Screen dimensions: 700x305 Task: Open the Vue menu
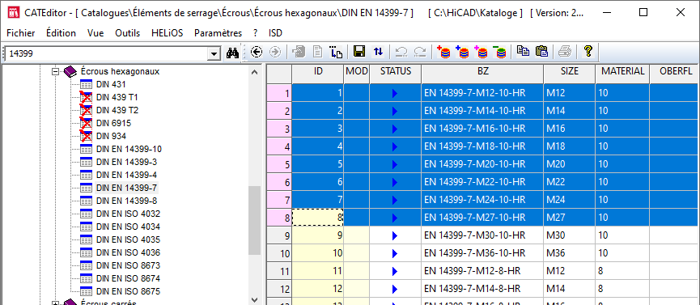coord(95,33)
